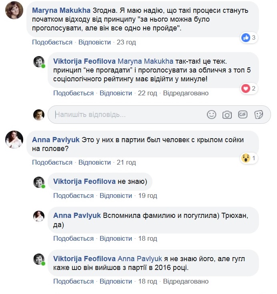Open the GIF picker in the reply box
277x294 pixels.
(x=243, y=115)
